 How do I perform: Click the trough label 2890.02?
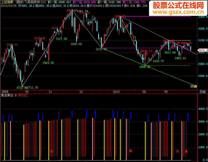(x=145, y=67)
